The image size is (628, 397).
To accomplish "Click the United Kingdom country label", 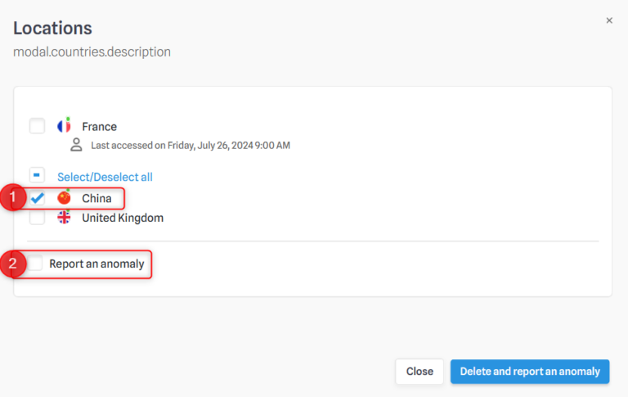I will coord(123,218).
